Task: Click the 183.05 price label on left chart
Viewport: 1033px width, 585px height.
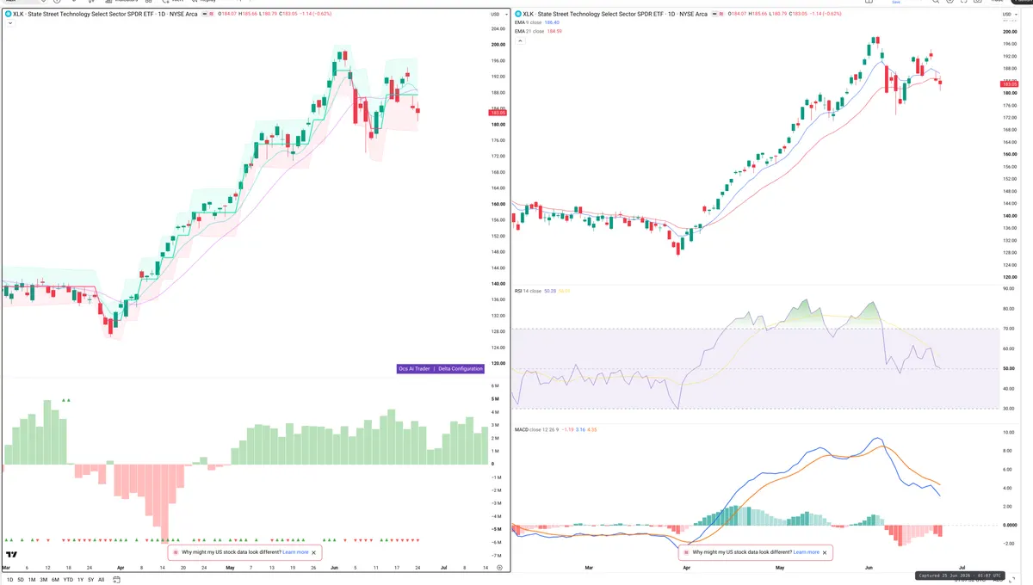Action: click(498, 113)
